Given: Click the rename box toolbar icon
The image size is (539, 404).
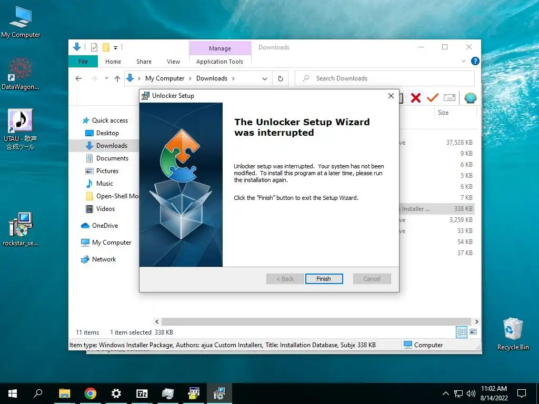Looking at the screenshot, I should [x=450, y=98].
